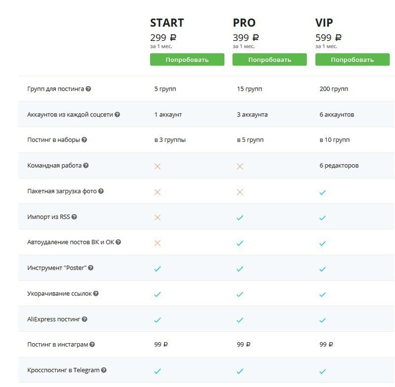This screenshot has height=387, width=395.
Task: Click the VIP checkmark for Пакетная загрузка фото
Action: coord(322,193)
